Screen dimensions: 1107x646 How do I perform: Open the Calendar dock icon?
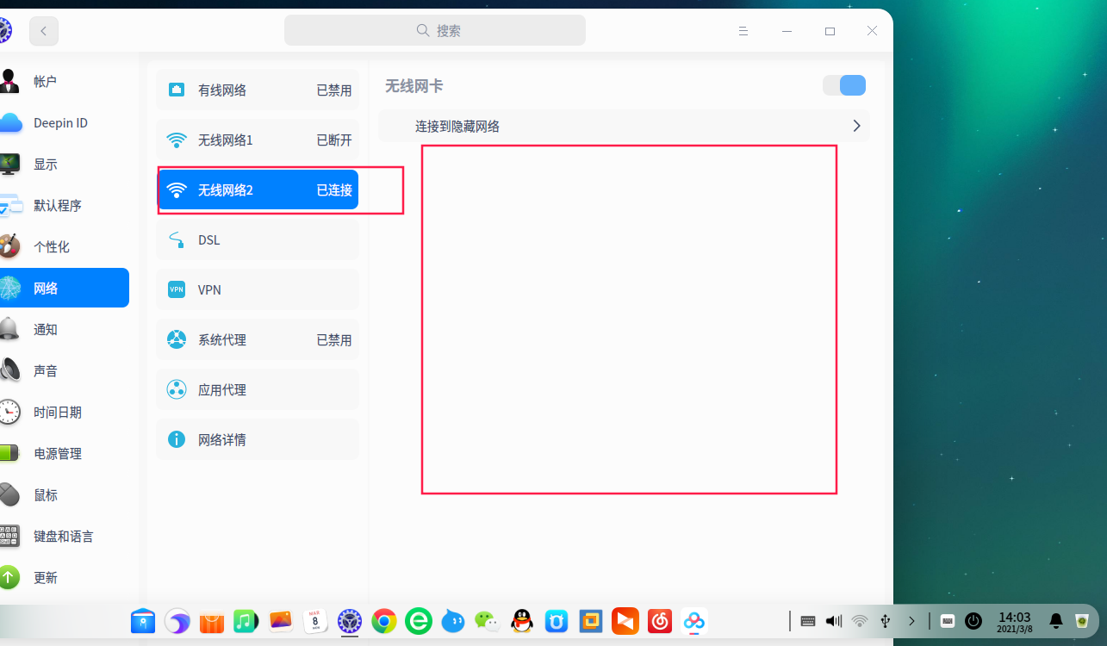pos(315,620)
